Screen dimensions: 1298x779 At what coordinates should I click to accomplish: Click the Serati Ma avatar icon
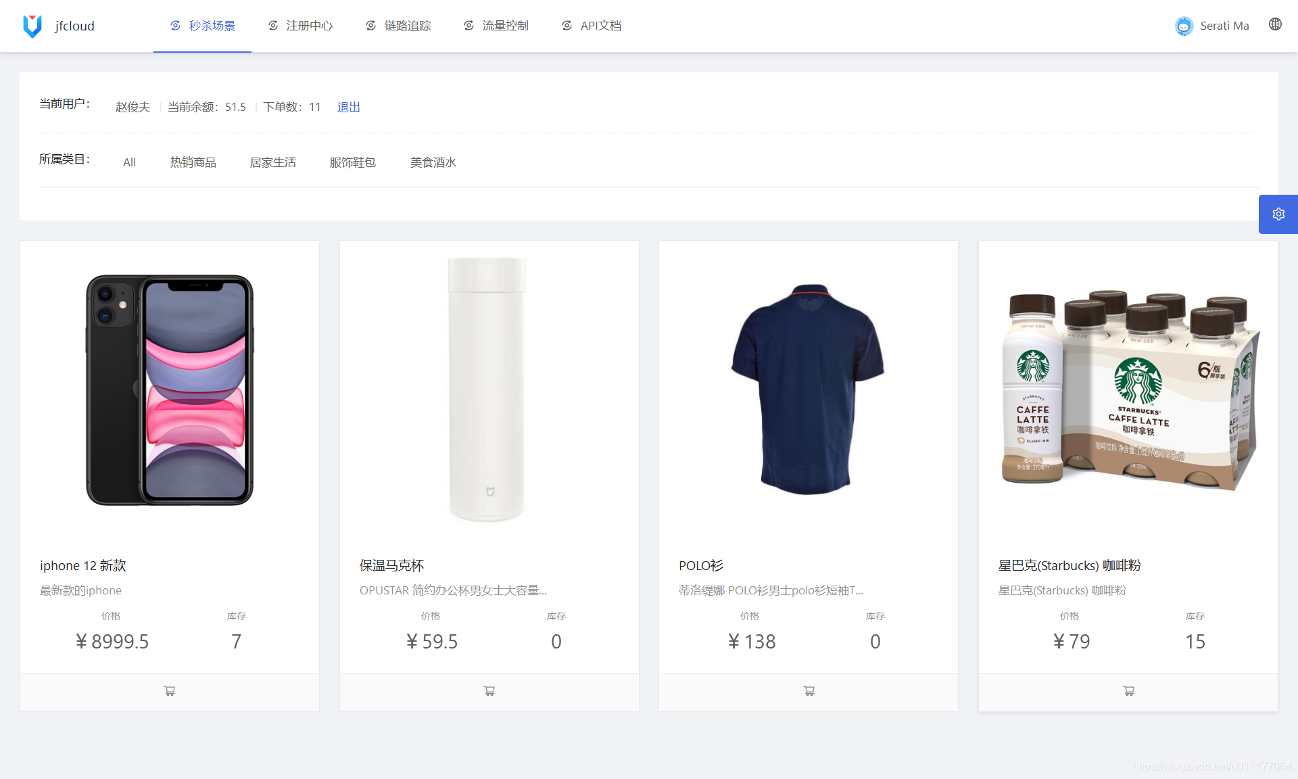pos(1184,26)
